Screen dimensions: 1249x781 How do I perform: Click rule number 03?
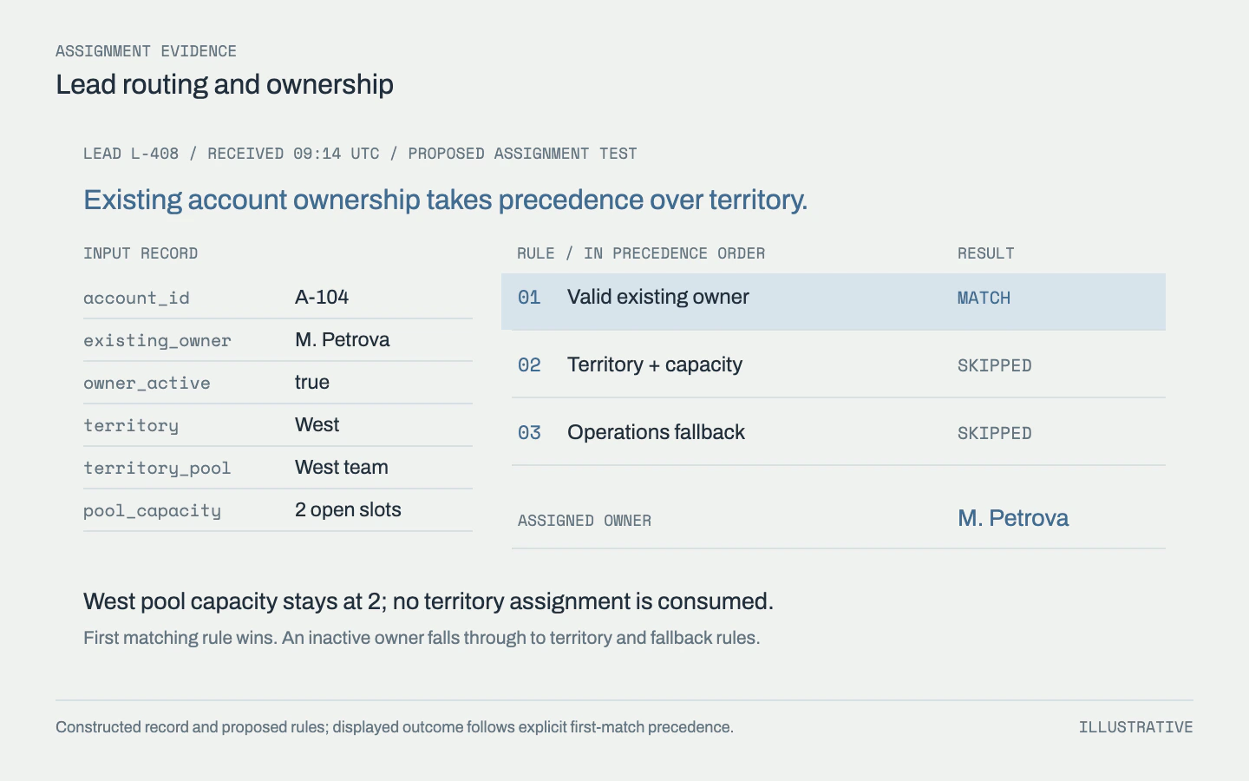click(x=529, y=433)
